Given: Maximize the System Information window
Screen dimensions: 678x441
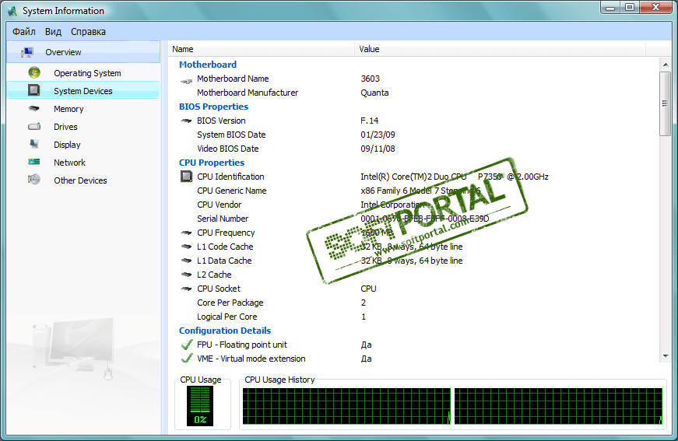Looking at the screenshot, I should pos(630,7).
